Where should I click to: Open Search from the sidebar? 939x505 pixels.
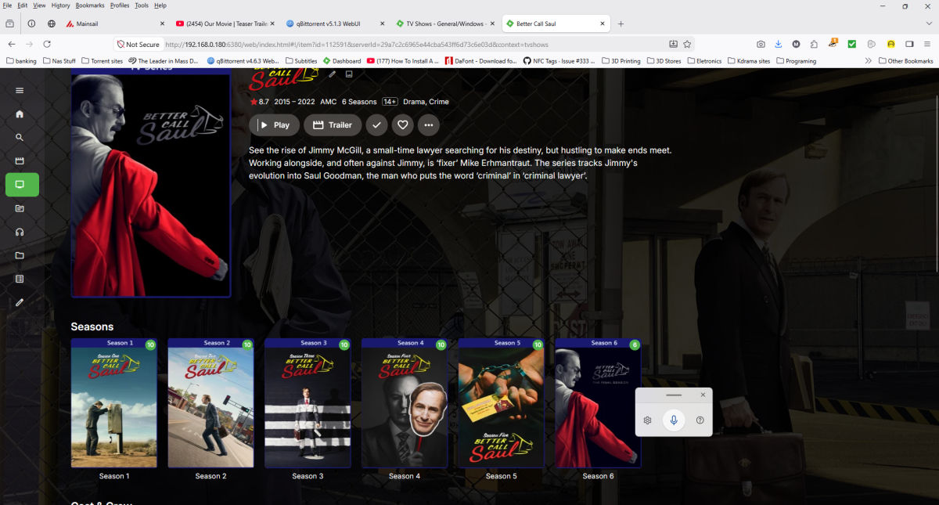20,138
